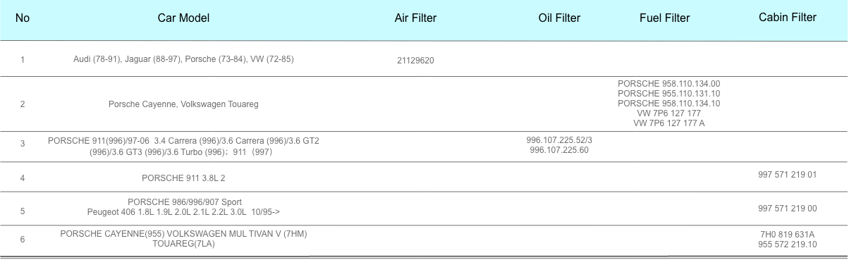Click the Cabin Filter column header
Screen dimensions: 849x260
788,18
